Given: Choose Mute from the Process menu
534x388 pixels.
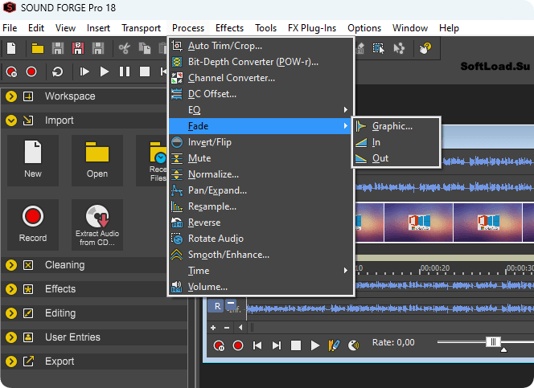Looking at the screenshot, I should coord(261,158).
